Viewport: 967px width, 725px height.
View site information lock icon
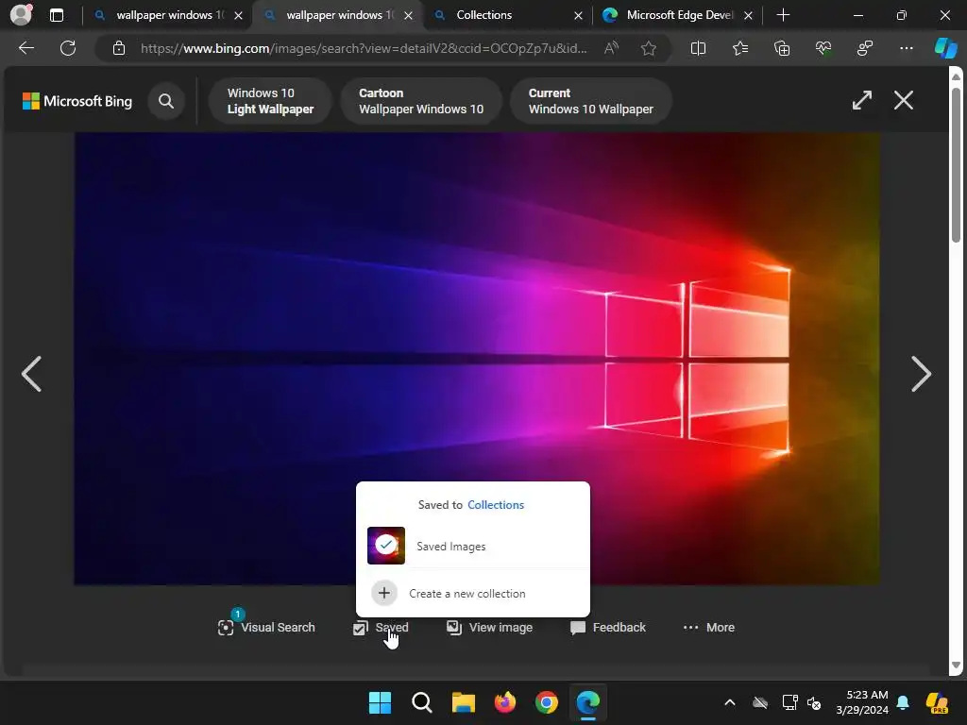point(119,48)
